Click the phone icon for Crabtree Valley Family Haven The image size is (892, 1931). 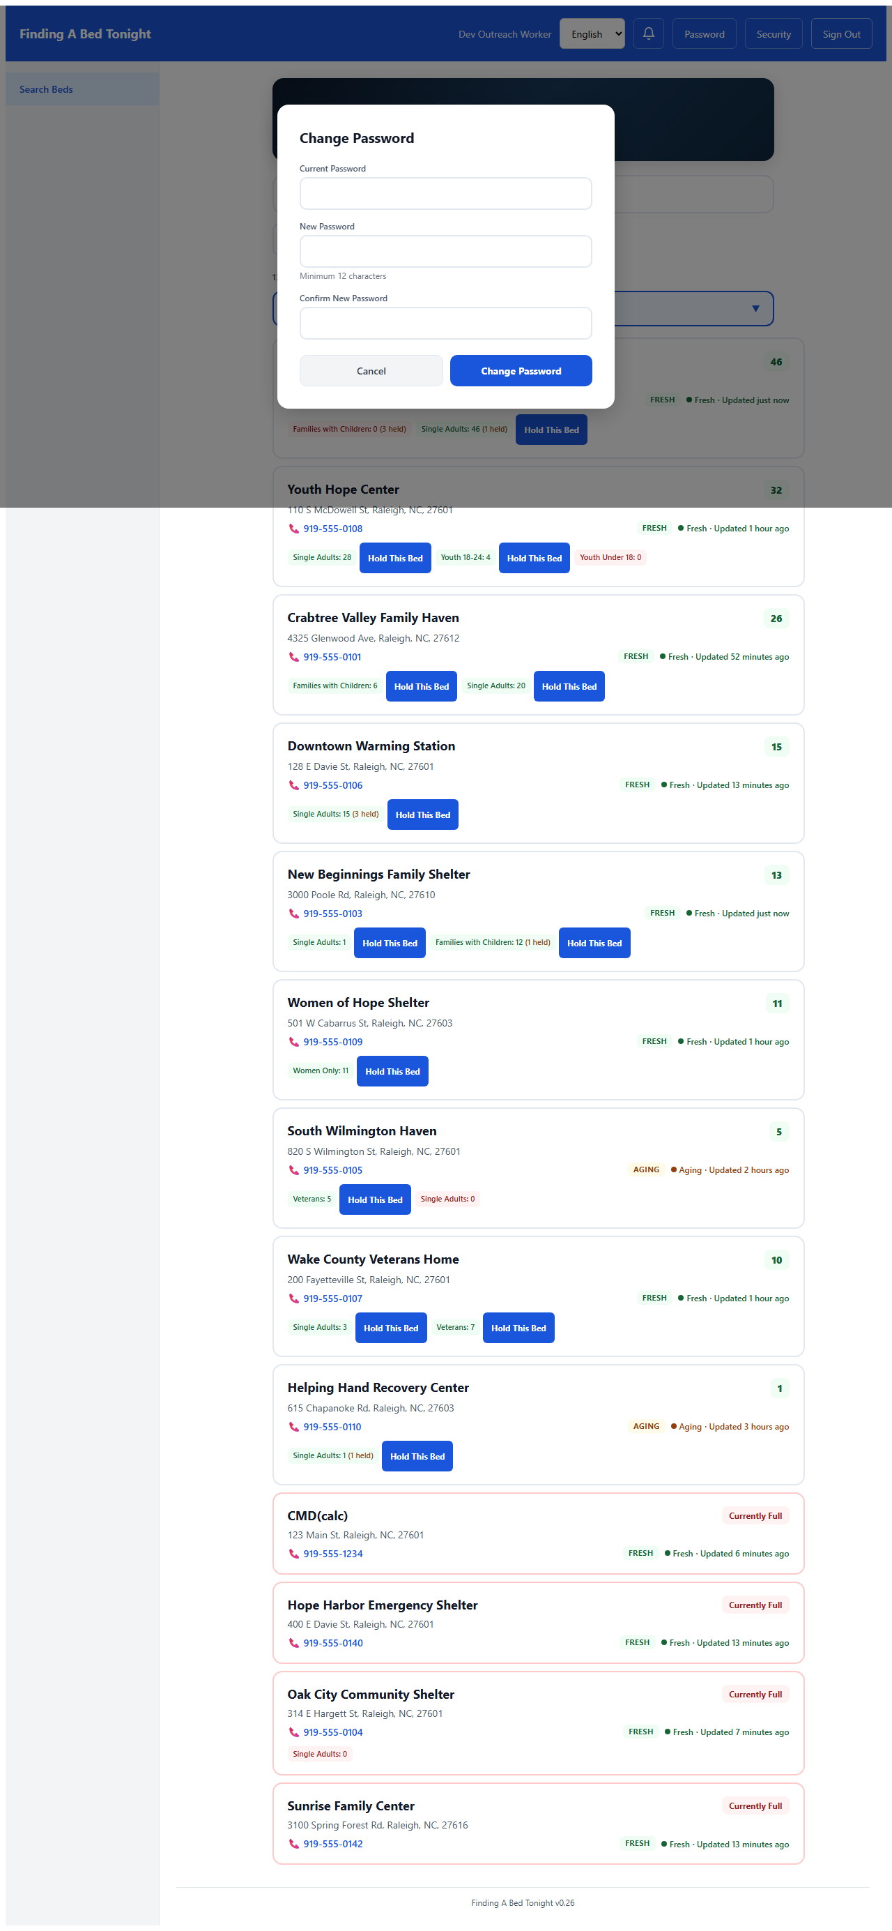[293, 657]
